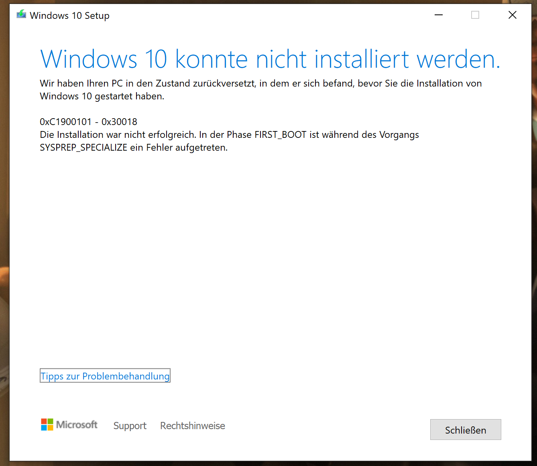Screen dimensions: 537x466
Task: Click the error code 0xC1900101
Action: click(x=66, y=122)
